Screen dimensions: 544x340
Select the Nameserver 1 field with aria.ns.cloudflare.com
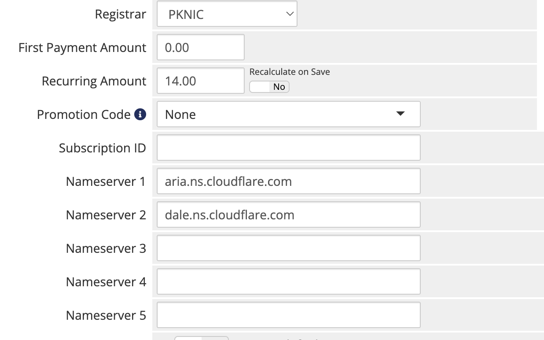pyautogui.click(x=288, y=181)
